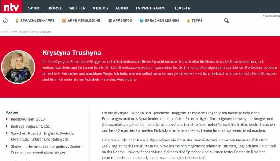Open SPRACHEN LERNEN menu
The width and height of the screenshot is (280, 161).
162,20
